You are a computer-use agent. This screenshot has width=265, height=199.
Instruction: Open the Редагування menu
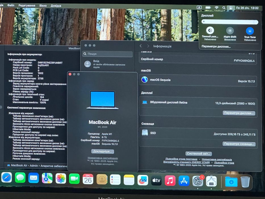27,5
